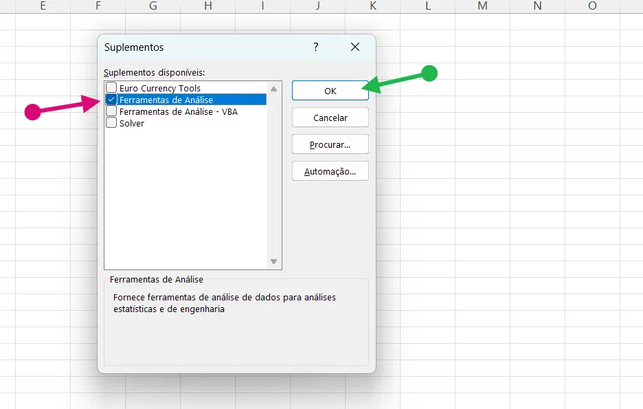This screenshot has height=409, width=643.
Task: Select column F header in spreadsheet
Action: pyautogui.click(x=98, y=6)
